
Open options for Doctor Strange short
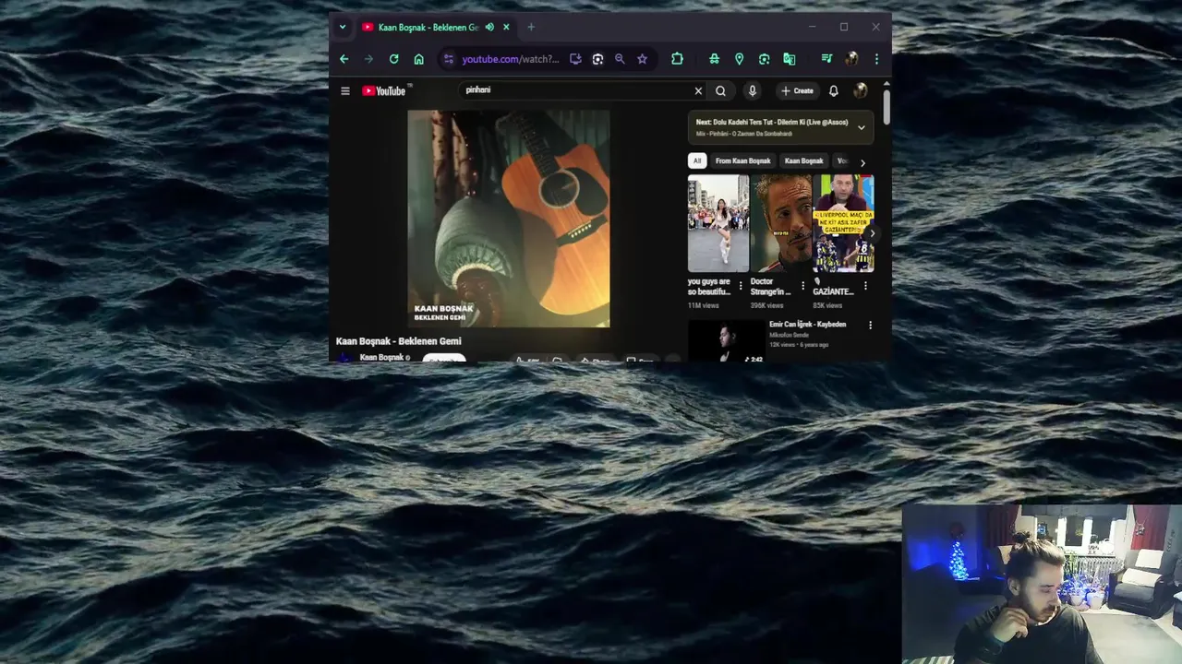click(x=802, y=286)
